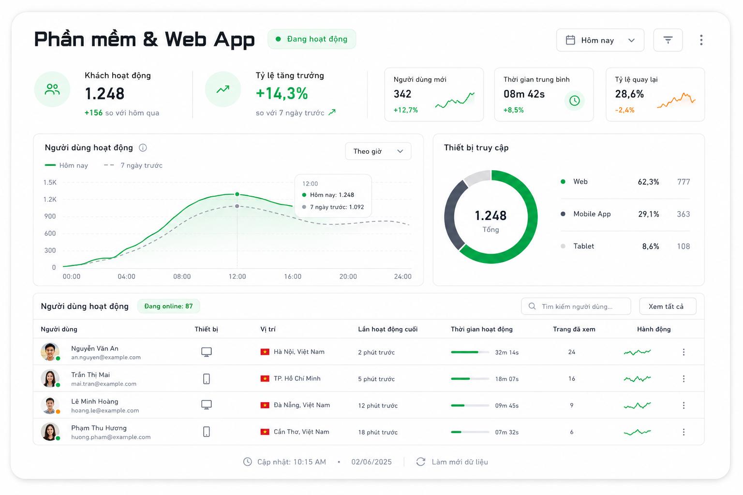The image size is (743, 495).
Task: Toggle the Hôm nay legend series
Action: 66,165
